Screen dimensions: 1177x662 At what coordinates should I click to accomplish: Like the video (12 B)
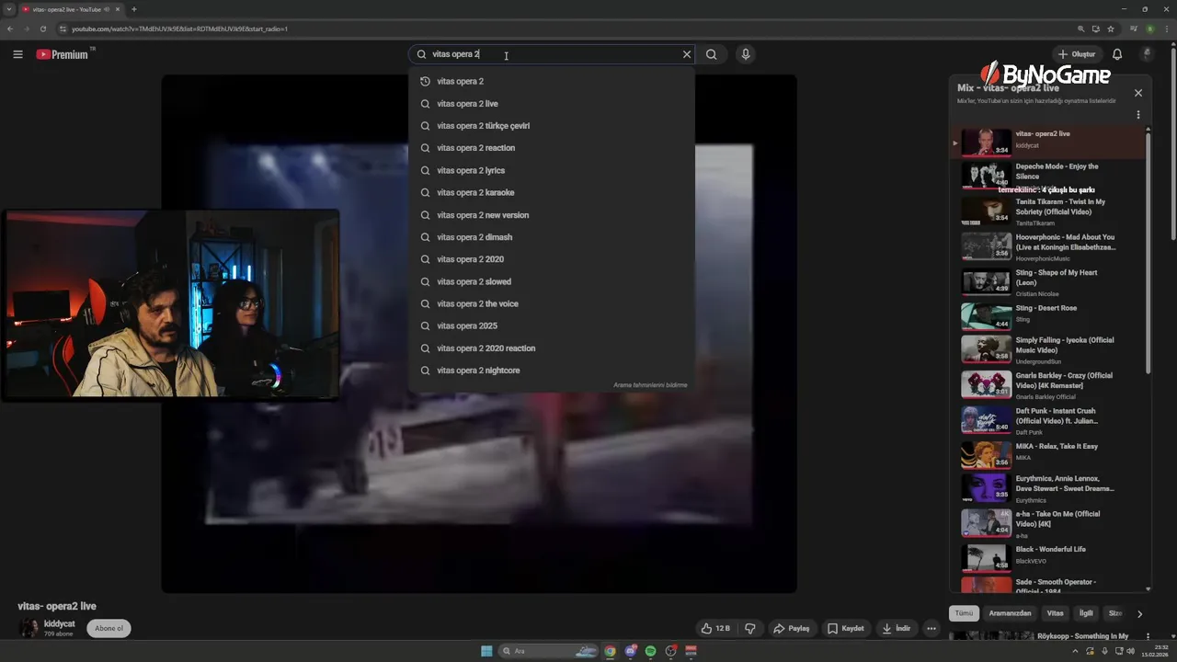tap(715, 629)
